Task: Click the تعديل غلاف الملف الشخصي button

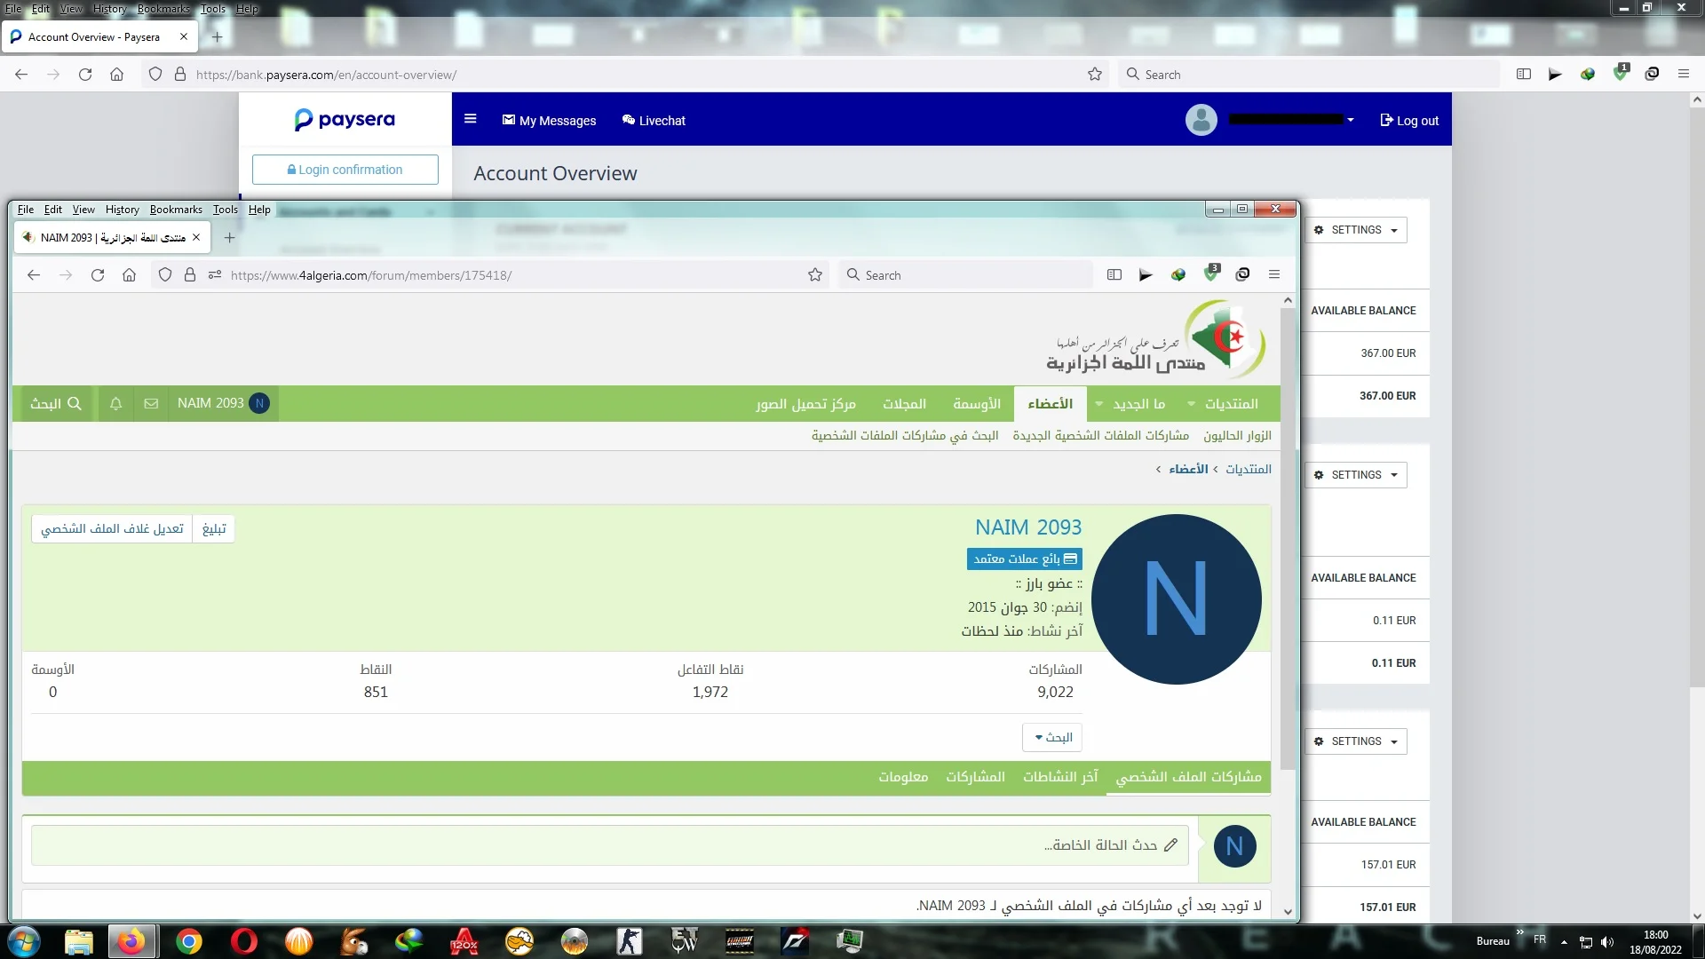Action: click(112, 529)
